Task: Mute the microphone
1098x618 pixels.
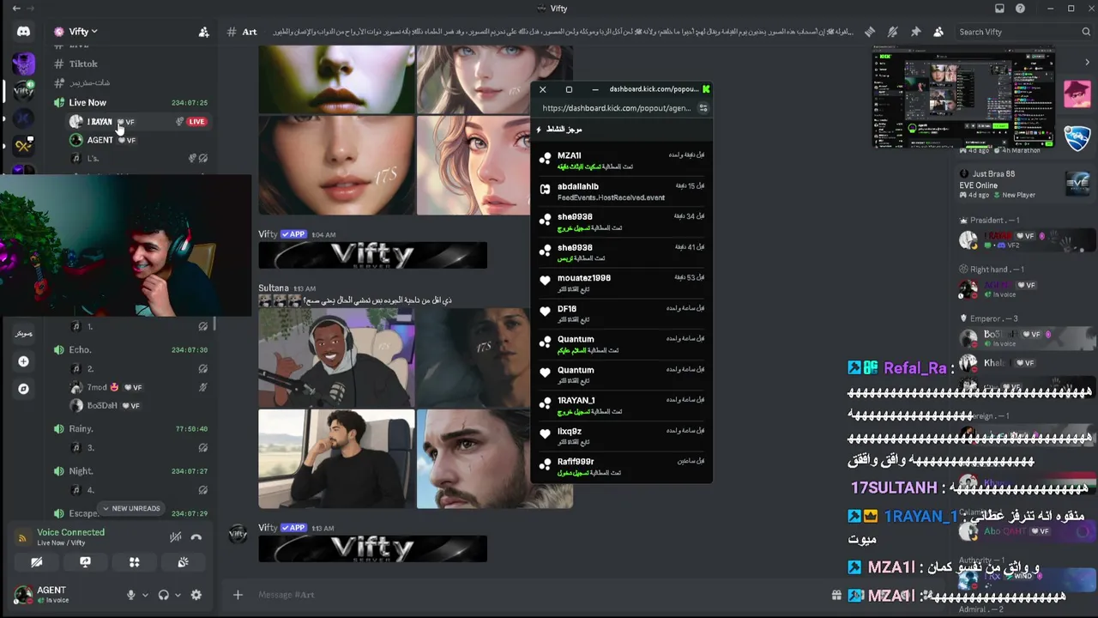Action: tap(131, 595)
